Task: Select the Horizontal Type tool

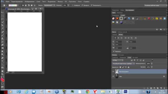Action: tap(2, 61)
